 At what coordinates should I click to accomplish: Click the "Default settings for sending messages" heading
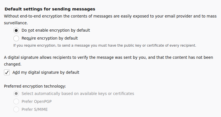pos(50,9)
